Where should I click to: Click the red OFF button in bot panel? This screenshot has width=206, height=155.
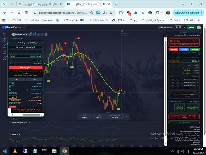[26, 68]
